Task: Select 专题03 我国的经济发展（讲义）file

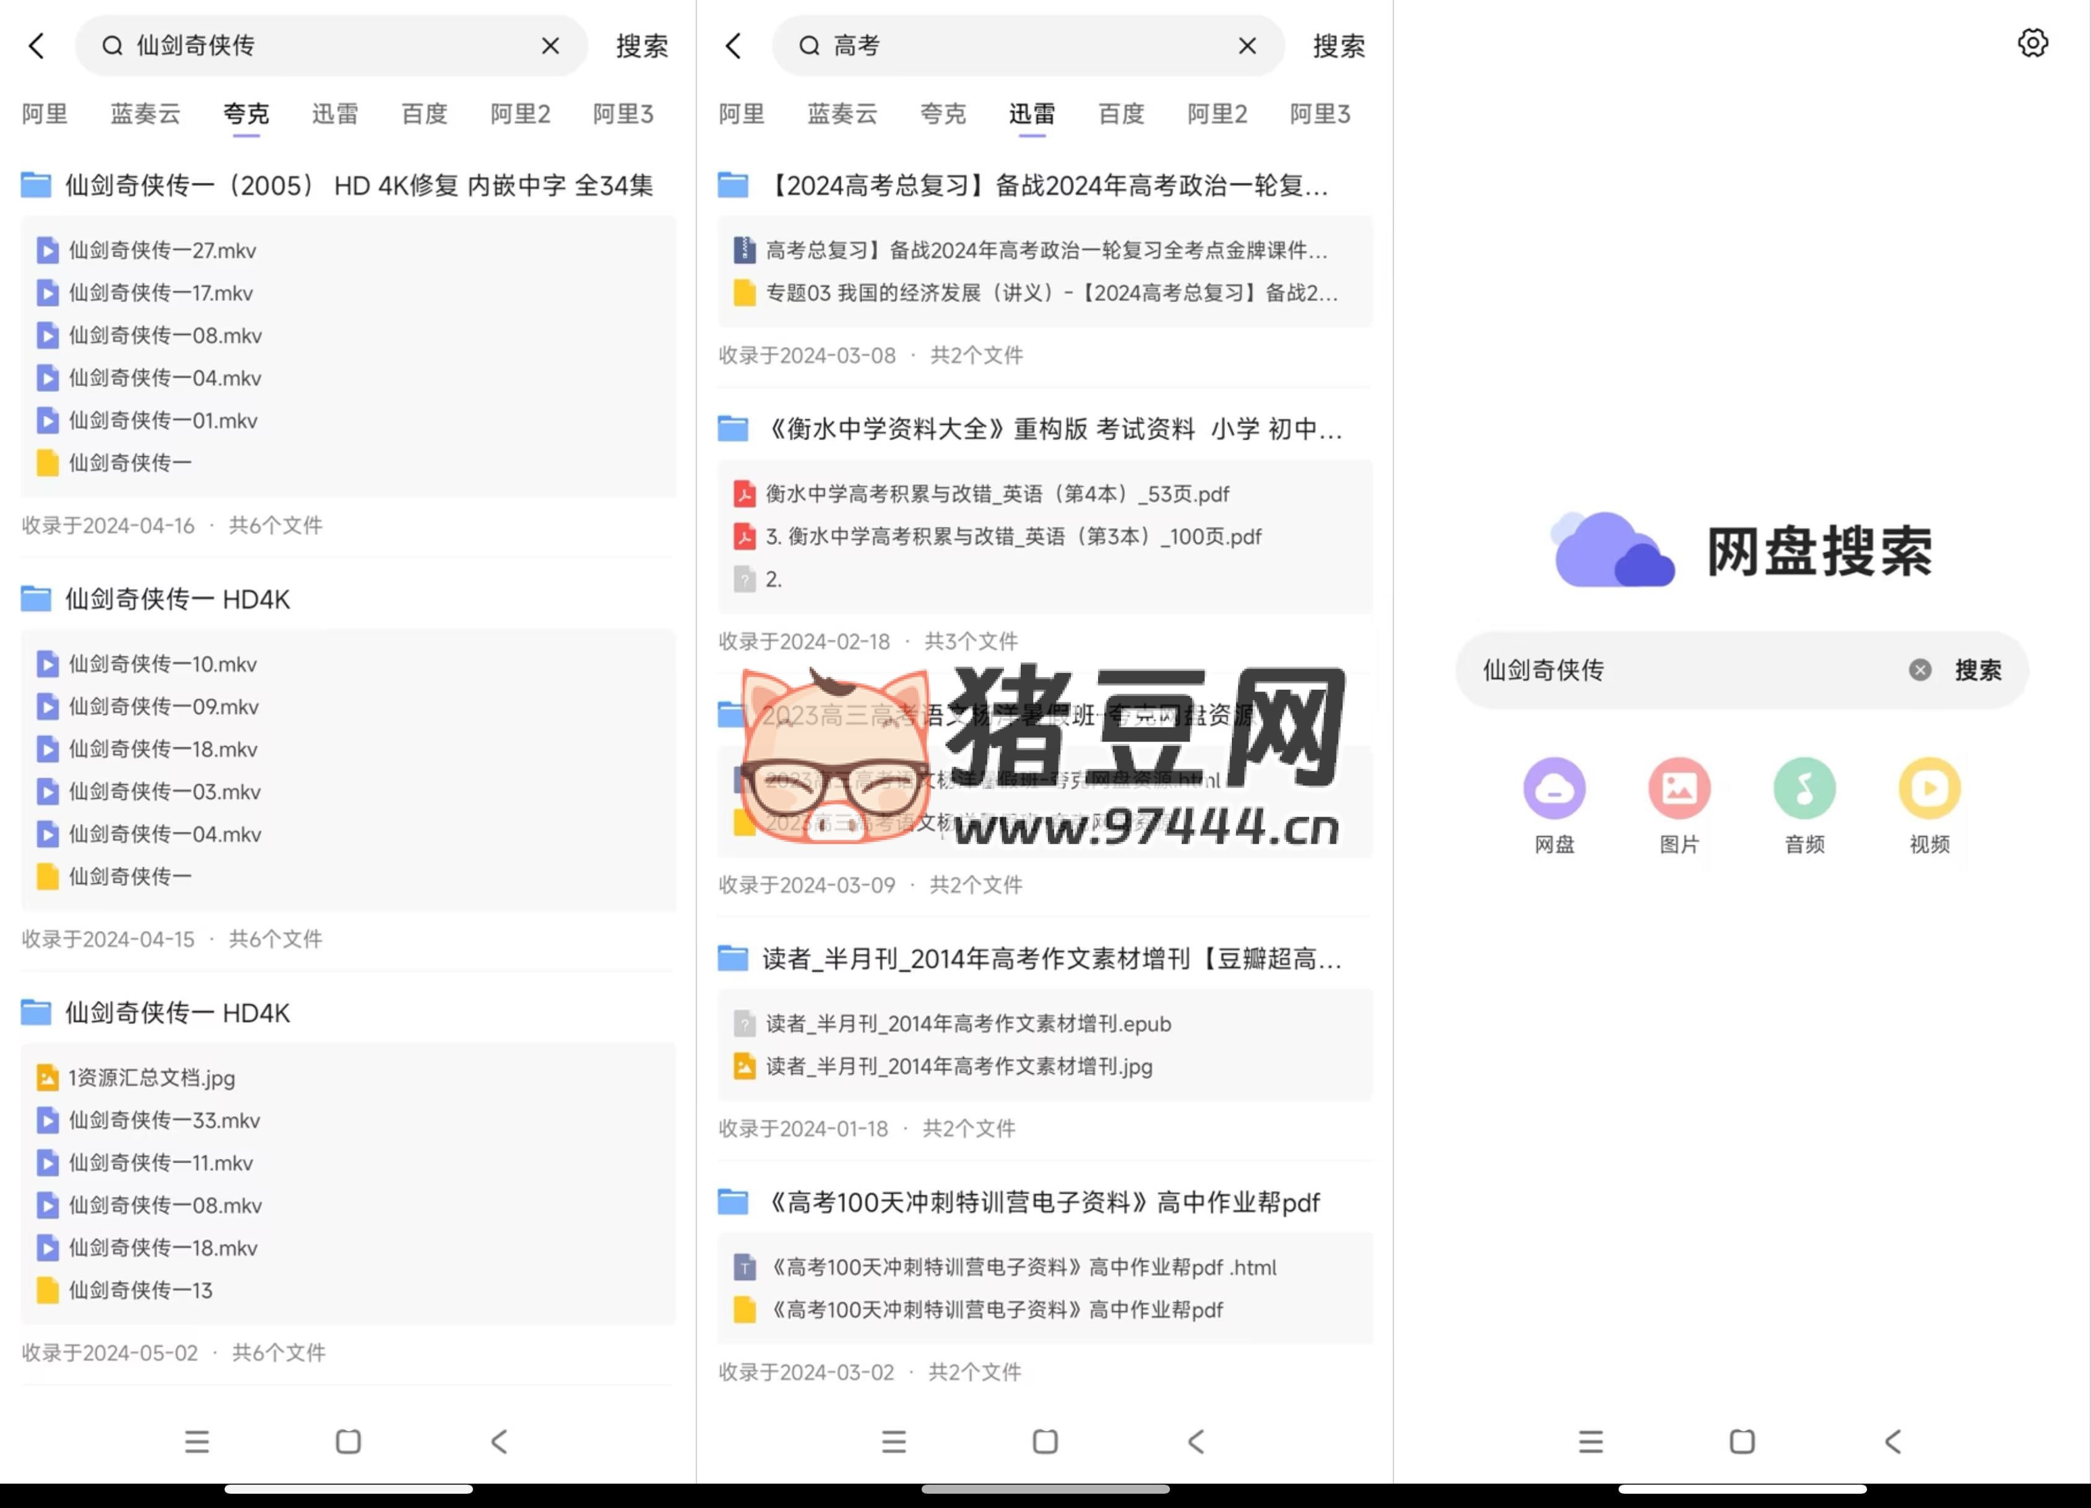Action: point(1034,293)
